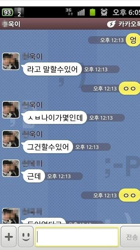Image resolution: width=140 pixels, height=250 pixels.
Task: Tap the plus attachment button
Action: click(x=9, y=237)
